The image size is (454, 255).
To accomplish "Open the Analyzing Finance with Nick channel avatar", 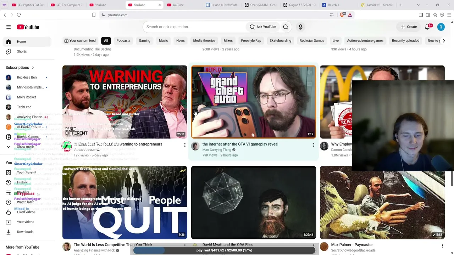I will (x=67, y=247).
